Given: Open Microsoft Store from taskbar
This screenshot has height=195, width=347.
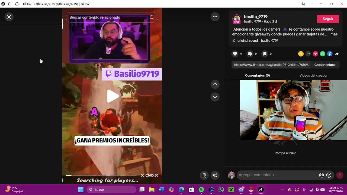Looking at the screenshot, I should pos(191,190).
